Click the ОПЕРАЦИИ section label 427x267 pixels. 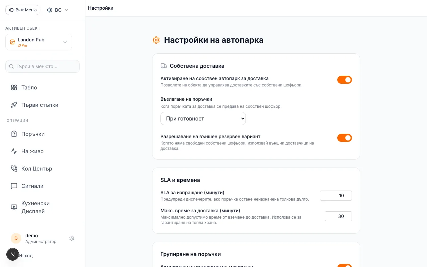coord(17,120)
